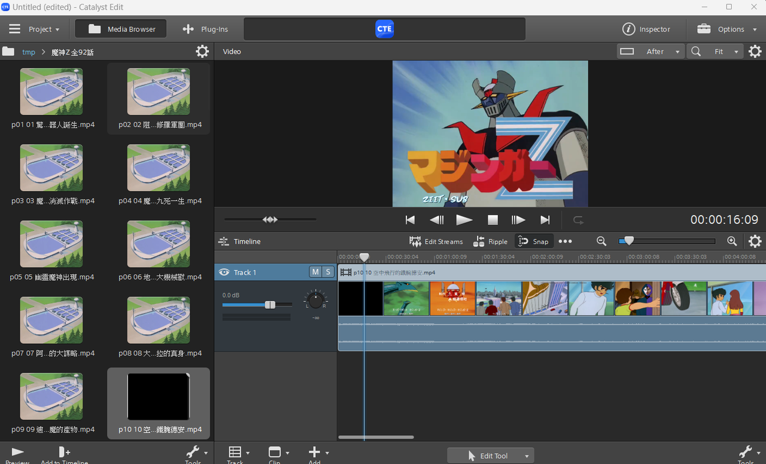Screen dimensions: 766x464
Task: Click the shuttle speed slider handle
Action: [270, 220]
